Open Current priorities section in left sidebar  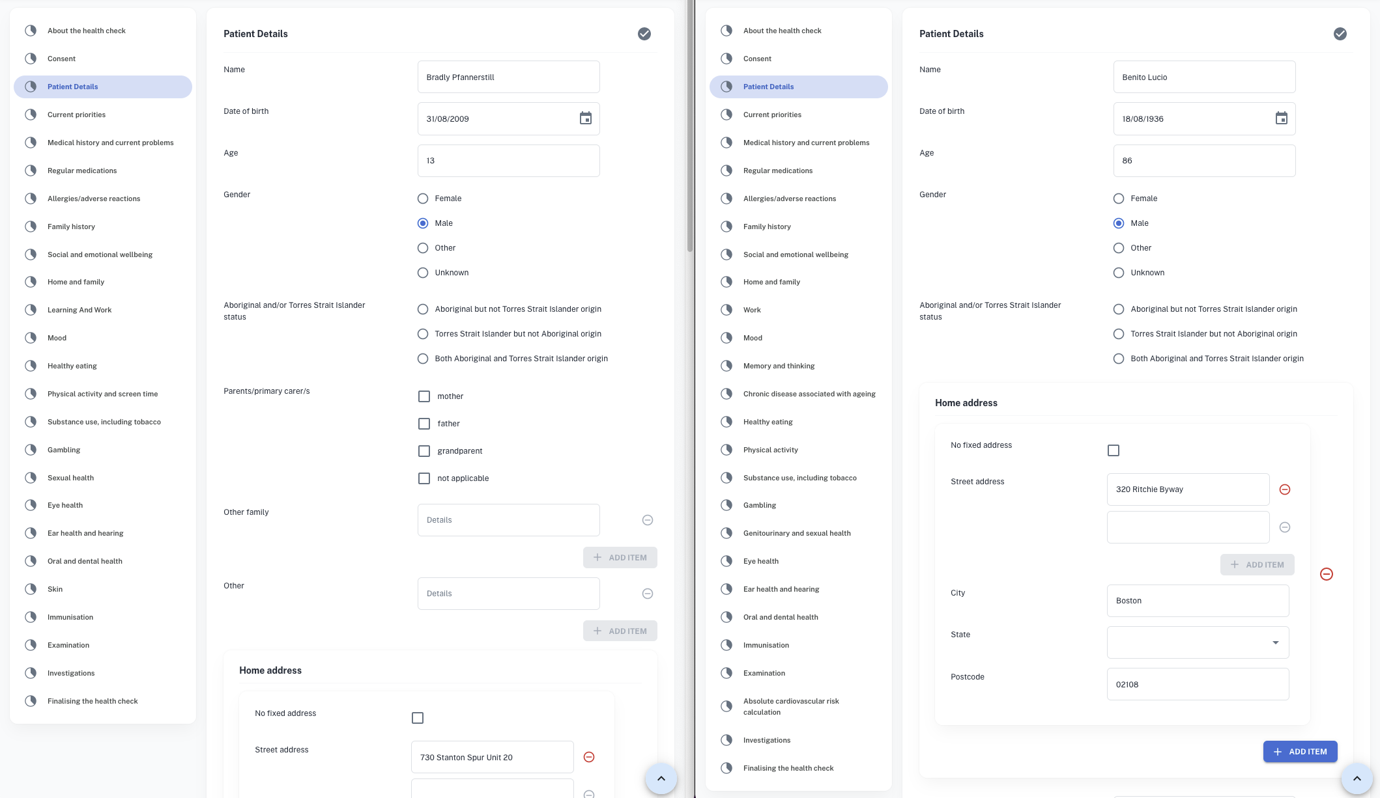pyautogui.click(x=103, y=115)
